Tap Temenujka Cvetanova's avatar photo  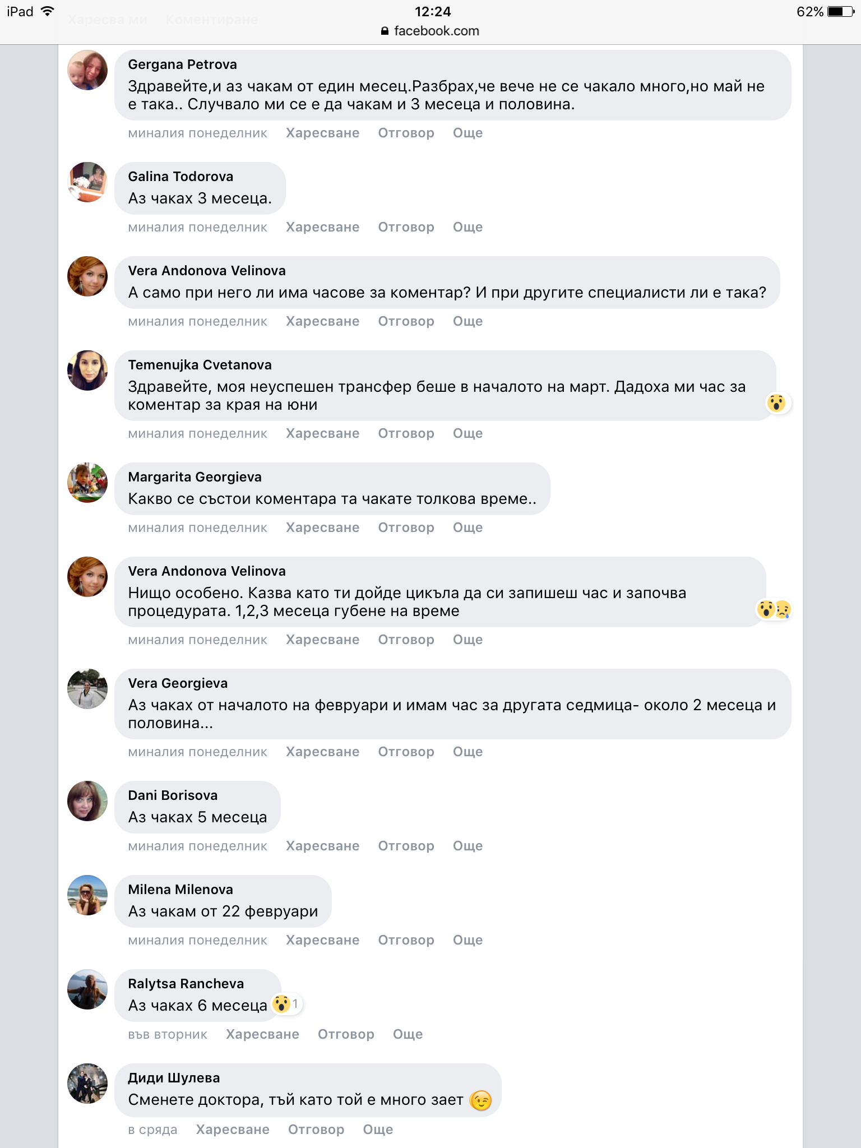click(87, 371)
